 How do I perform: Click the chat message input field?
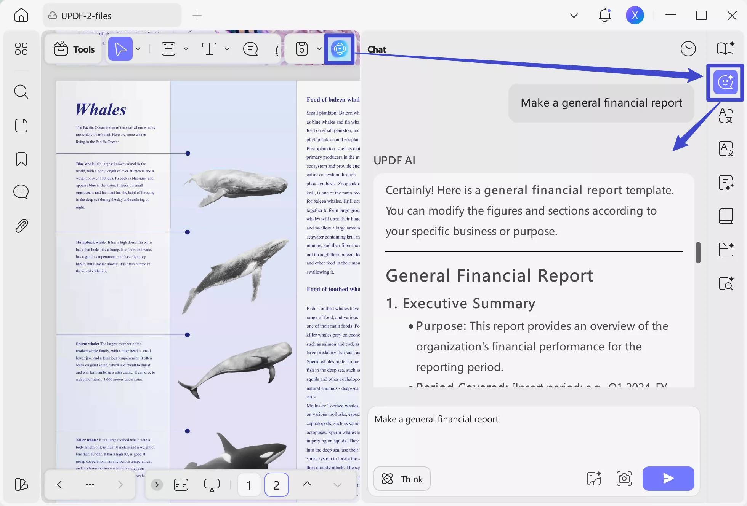click(495, 434)
